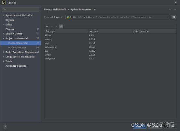Select the wxPython package row
The height and width of the screenshot is (131, 180).
point(110,58)
